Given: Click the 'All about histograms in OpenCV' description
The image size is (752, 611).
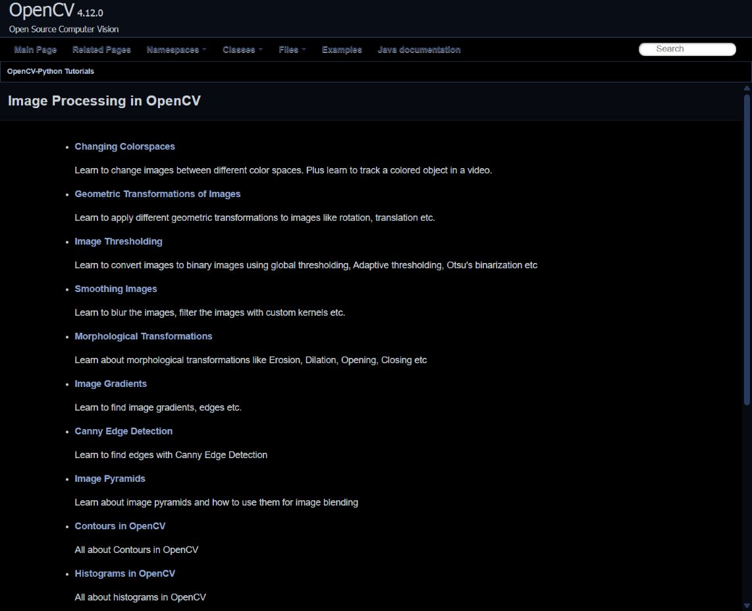Looking at the screenshot, I should point(140,598).
